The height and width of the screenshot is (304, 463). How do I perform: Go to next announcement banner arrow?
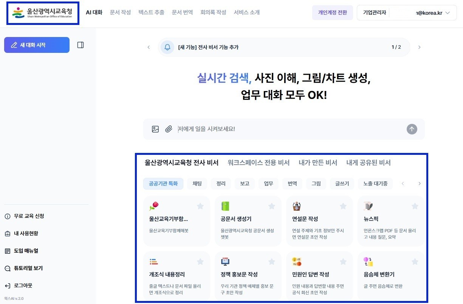click(x=419, y=47)
